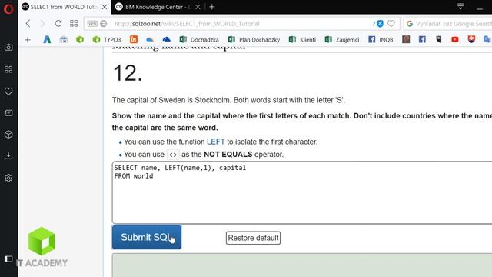Close the IBM Knowledge Center tab
The image size is (492, 277).
198,7
